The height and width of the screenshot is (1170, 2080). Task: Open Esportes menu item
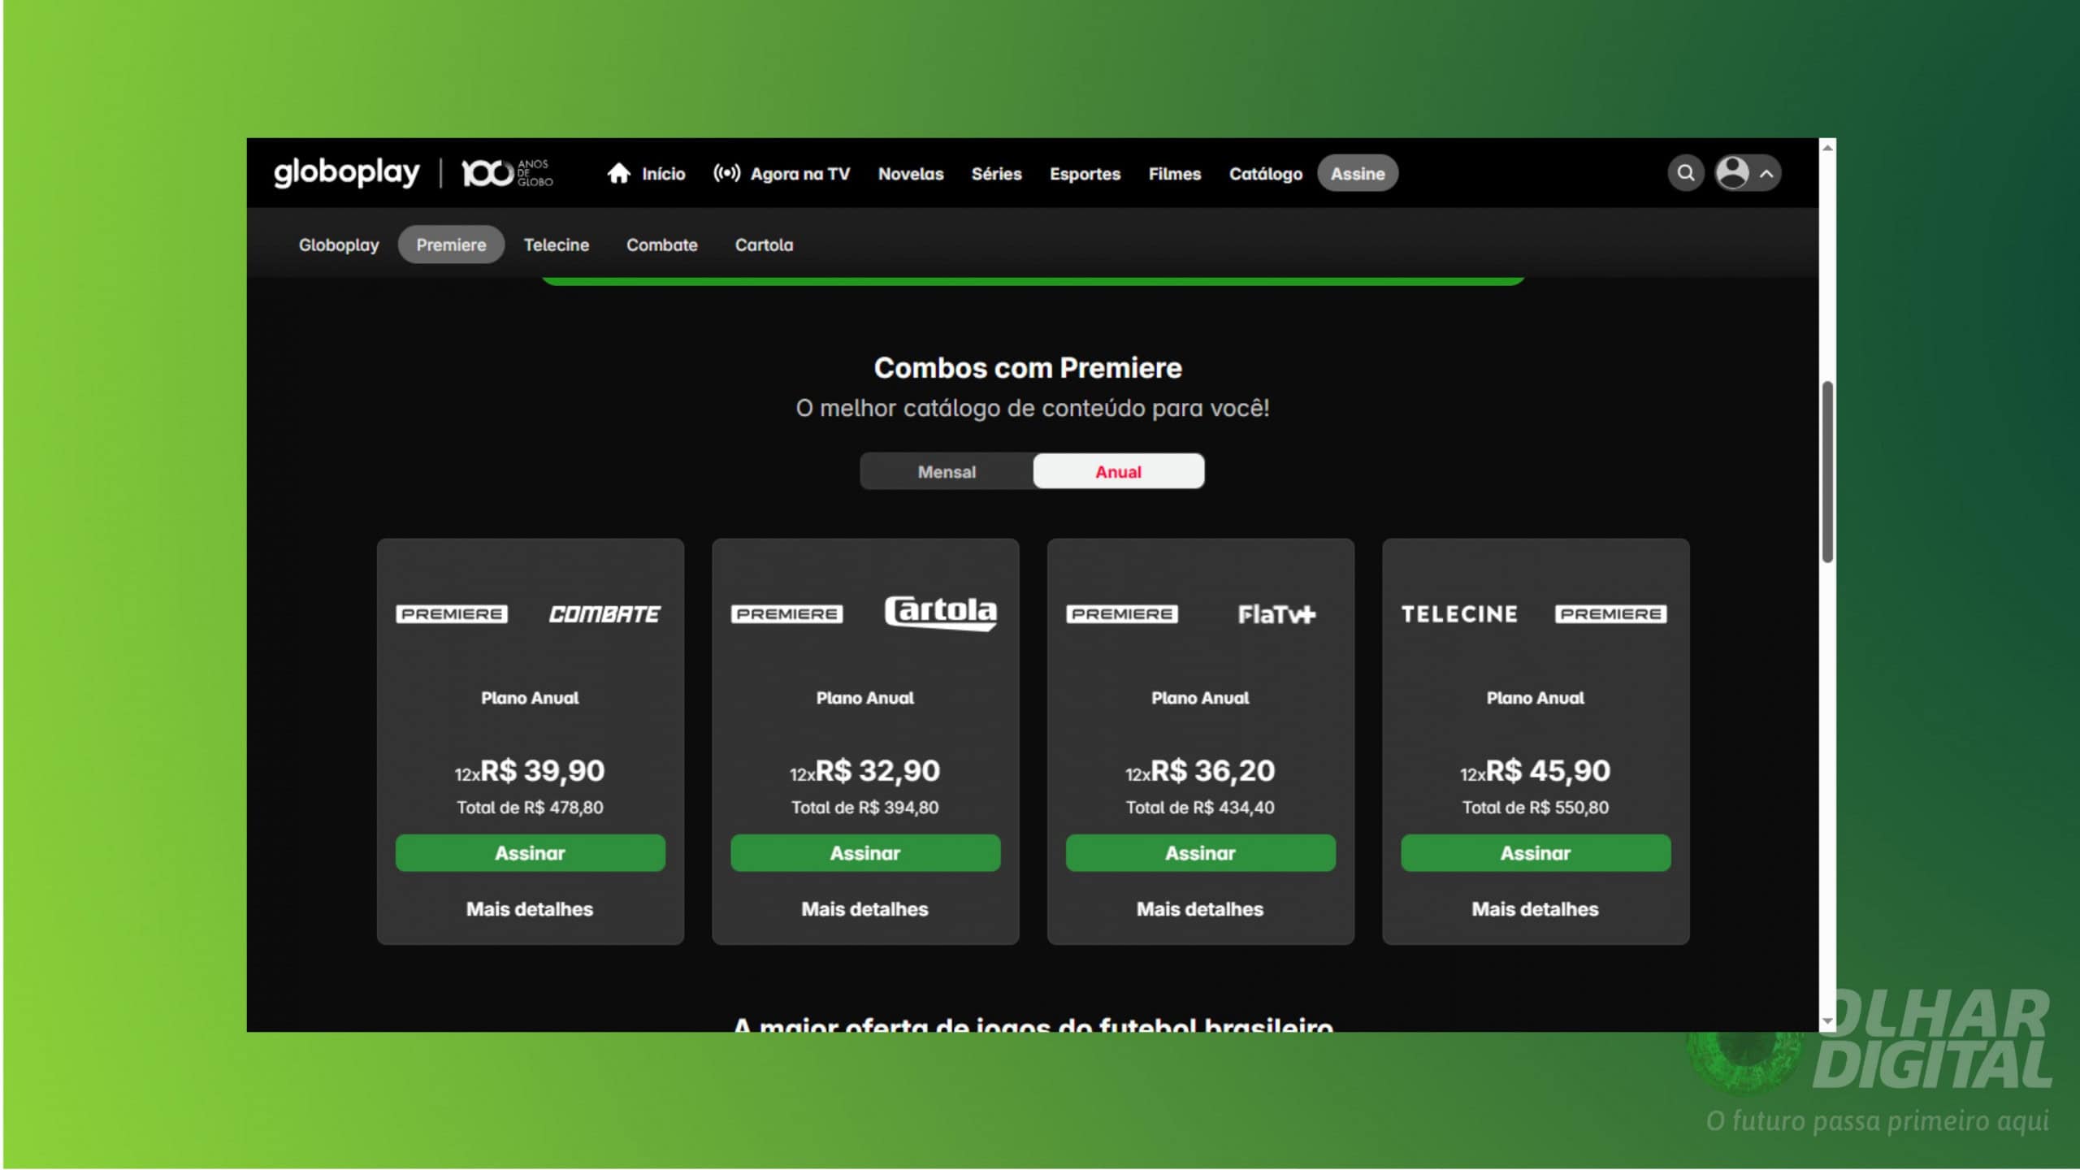(x=1085, y=174)
